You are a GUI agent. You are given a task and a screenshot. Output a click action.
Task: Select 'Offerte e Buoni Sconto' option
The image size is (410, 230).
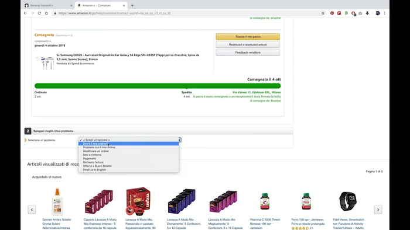[x=128, y=166]
